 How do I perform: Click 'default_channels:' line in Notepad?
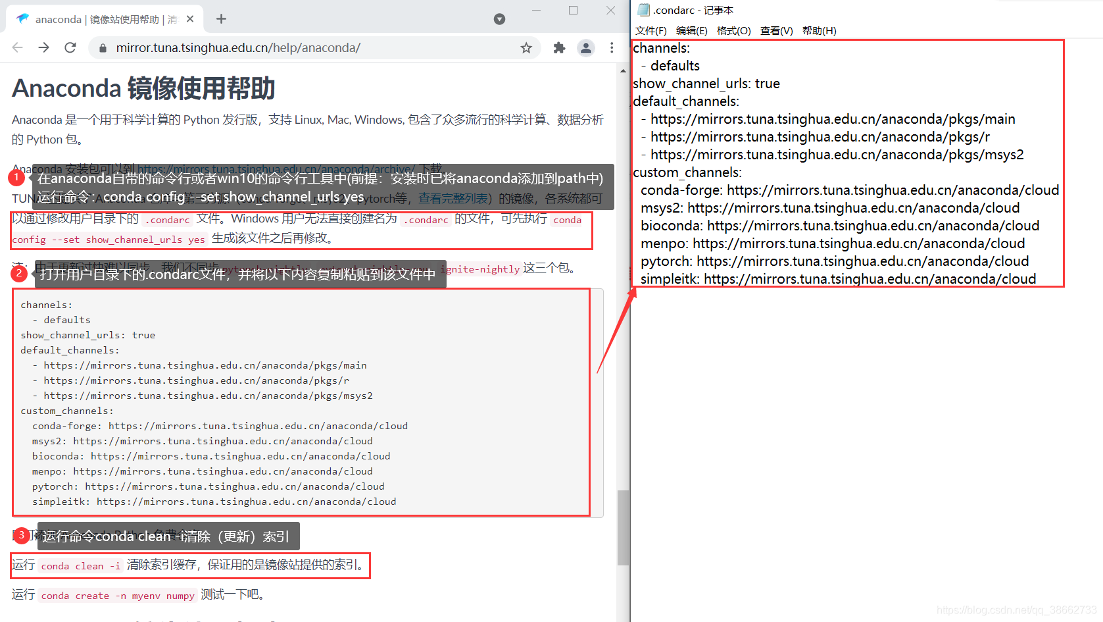[x=686, y=101]
